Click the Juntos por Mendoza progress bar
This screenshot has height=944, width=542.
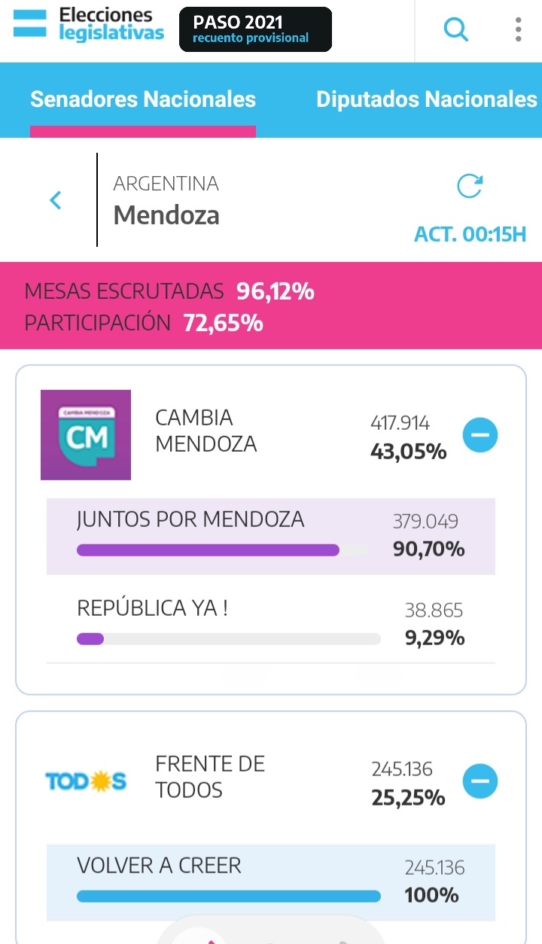[x=223, y=550]
